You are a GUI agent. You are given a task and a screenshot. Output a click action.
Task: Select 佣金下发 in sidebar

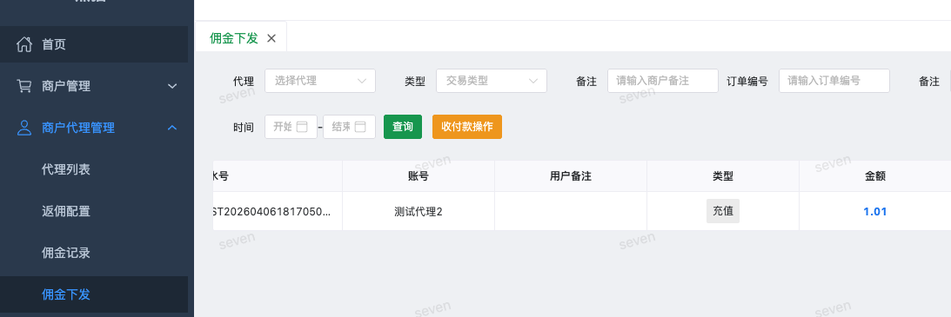pos(94,294)
